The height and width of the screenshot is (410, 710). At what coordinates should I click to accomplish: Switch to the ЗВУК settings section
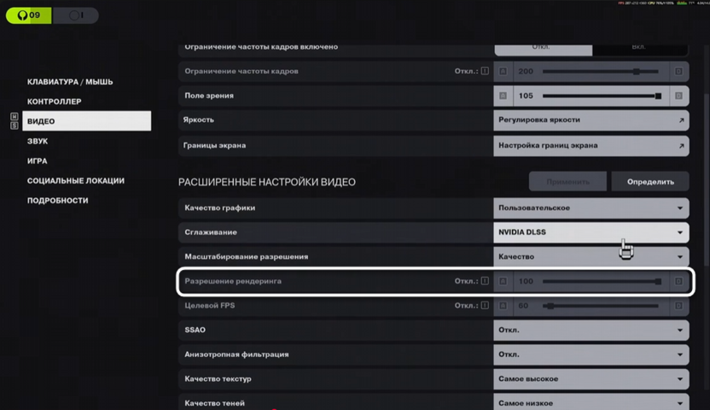click(38, 141)
